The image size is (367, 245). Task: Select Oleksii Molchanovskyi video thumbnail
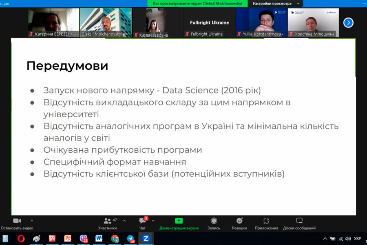pyautogui.click(x=106, y=22)
